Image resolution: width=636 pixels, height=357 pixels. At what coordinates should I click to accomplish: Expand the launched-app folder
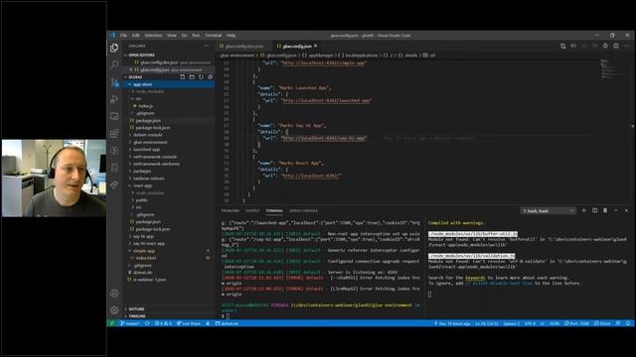coord(170,150)
